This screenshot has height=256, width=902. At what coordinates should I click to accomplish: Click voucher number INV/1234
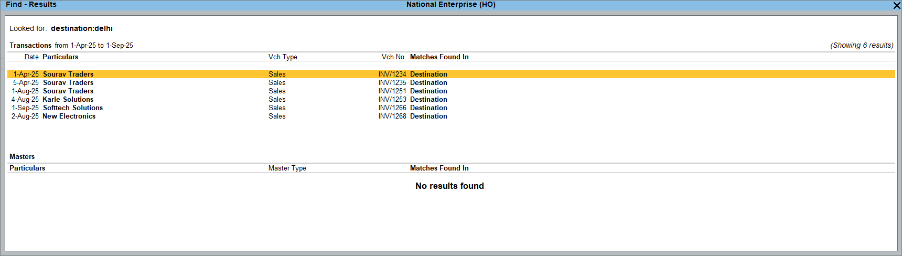click(x=392, y=74)
